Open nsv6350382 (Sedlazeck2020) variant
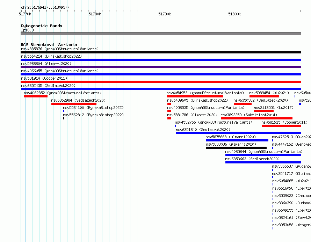311x242 pixels. click(x=261, y=100)
